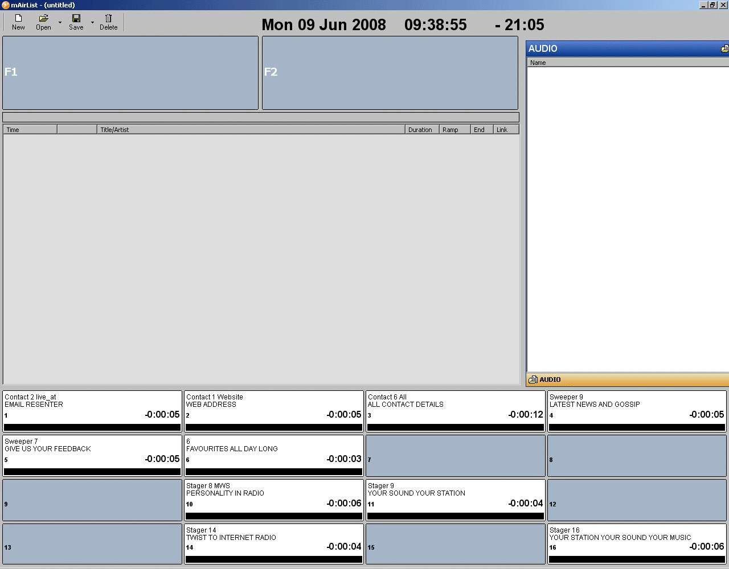Play cart 14 Stager 14 Twist
The height and width of the screenshot is (569, 729).
[x=274, y=544]
